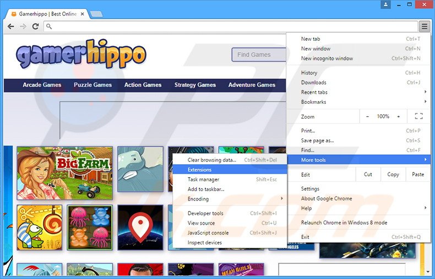Select the Gamerhippo browser tab
This screenshot has width=435, height=279.
47,14
